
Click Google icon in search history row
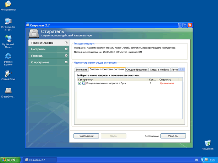pos(83,83)
